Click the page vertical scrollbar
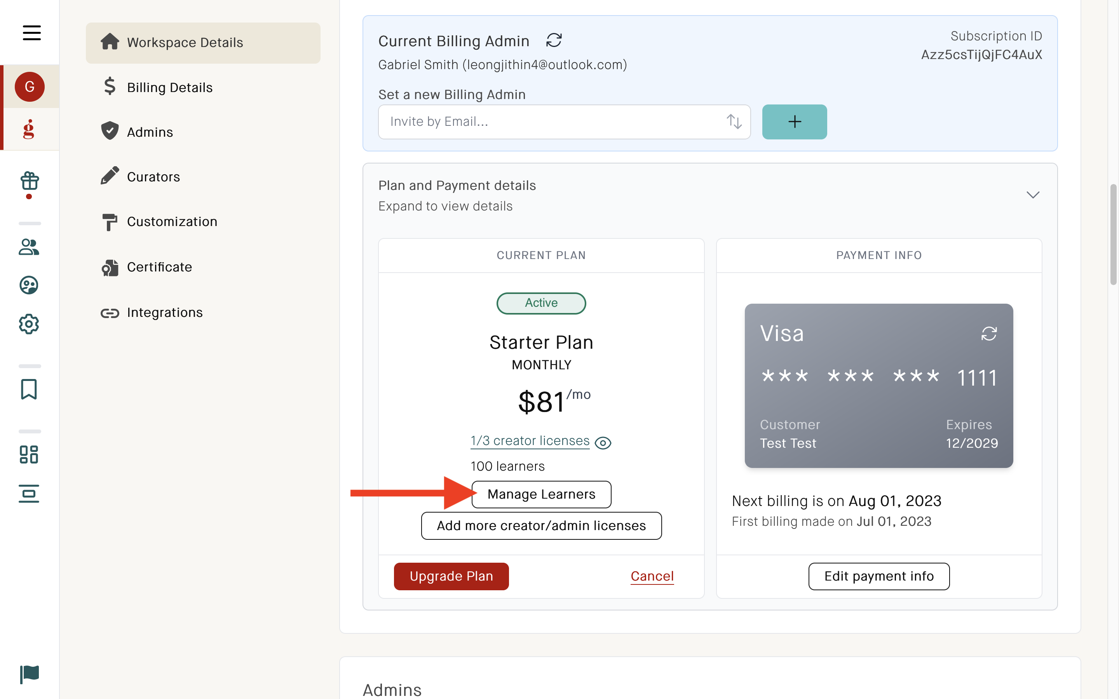The image size is (1119, 699). point(1113,235)
